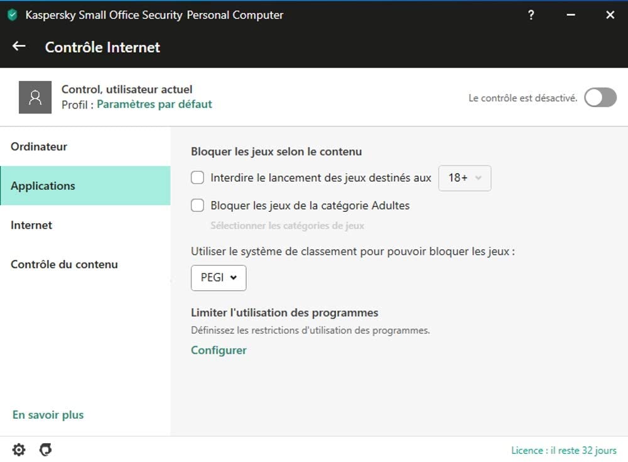Image resolution: width=628 pixels, height=462 pixels.
Task: Enable the Internet control toggle switch
Action: click(600, 98)
